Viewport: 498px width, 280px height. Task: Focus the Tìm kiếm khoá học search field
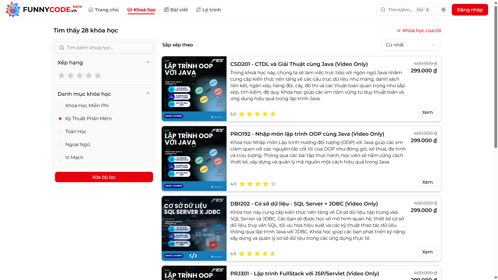pyautogui.click(x=104, y=48)
